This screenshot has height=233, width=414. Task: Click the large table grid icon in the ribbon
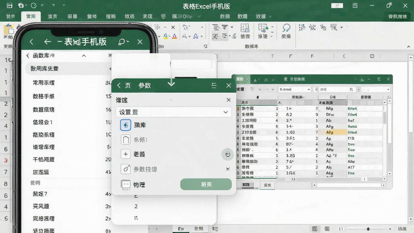coord(245,28)
